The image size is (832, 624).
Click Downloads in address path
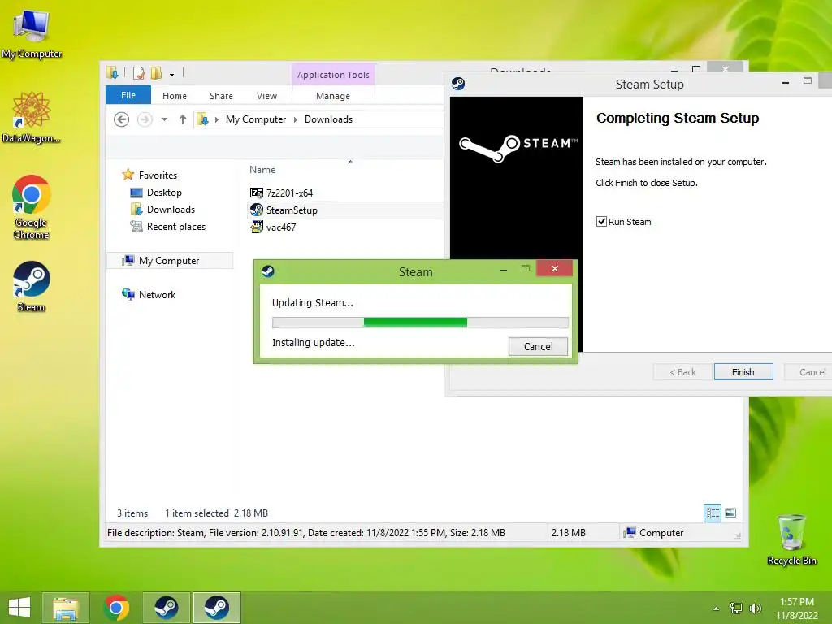click(328, 119)
